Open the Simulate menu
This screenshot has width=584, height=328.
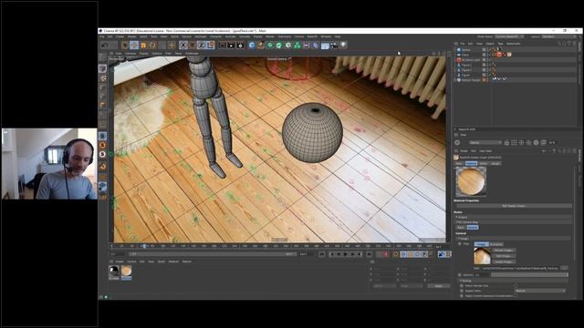(245, 36)
